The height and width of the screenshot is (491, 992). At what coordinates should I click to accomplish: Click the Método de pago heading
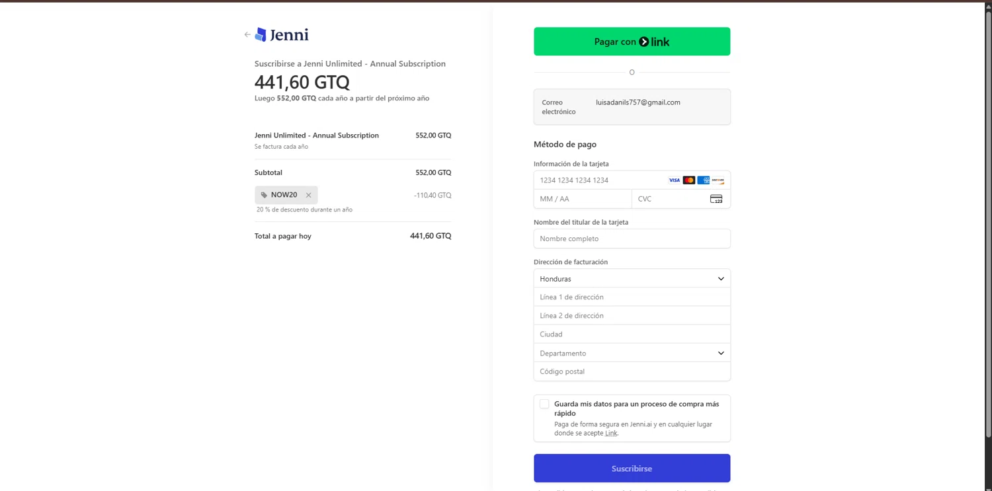tap(565, 144)
